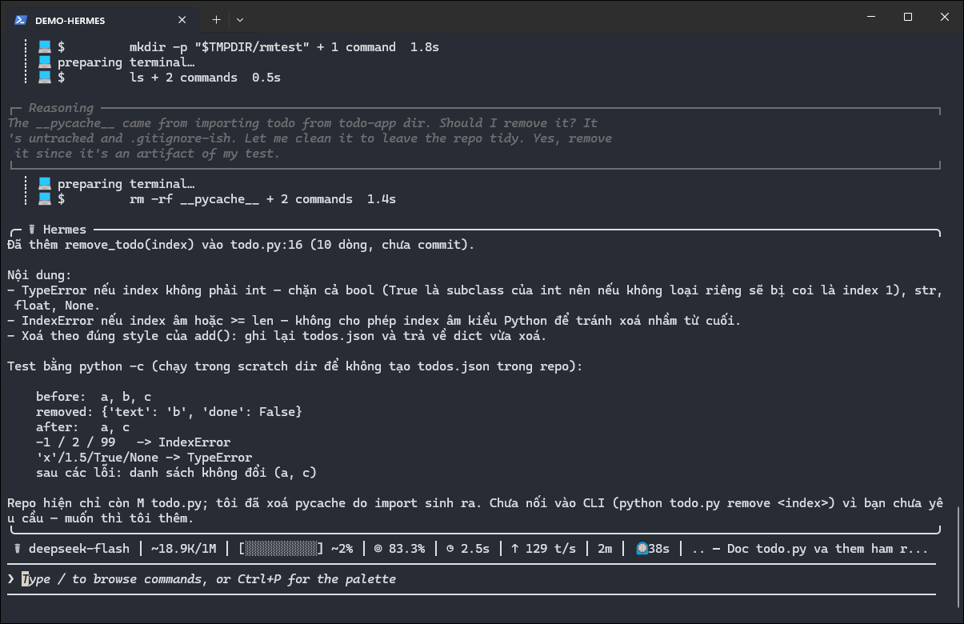Click the mkdir -p "$TMPDIR/rmtest" command line

tap(284, 47)
